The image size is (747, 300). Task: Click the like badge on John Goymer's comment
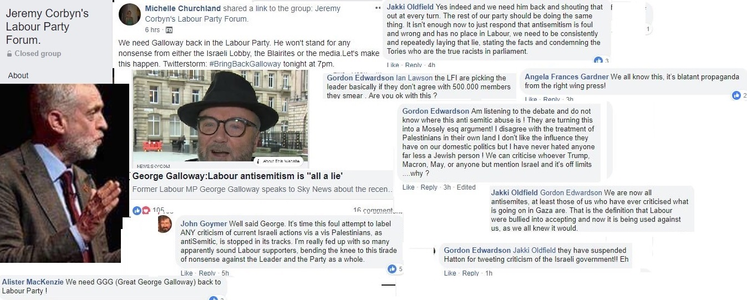[393, 269]
